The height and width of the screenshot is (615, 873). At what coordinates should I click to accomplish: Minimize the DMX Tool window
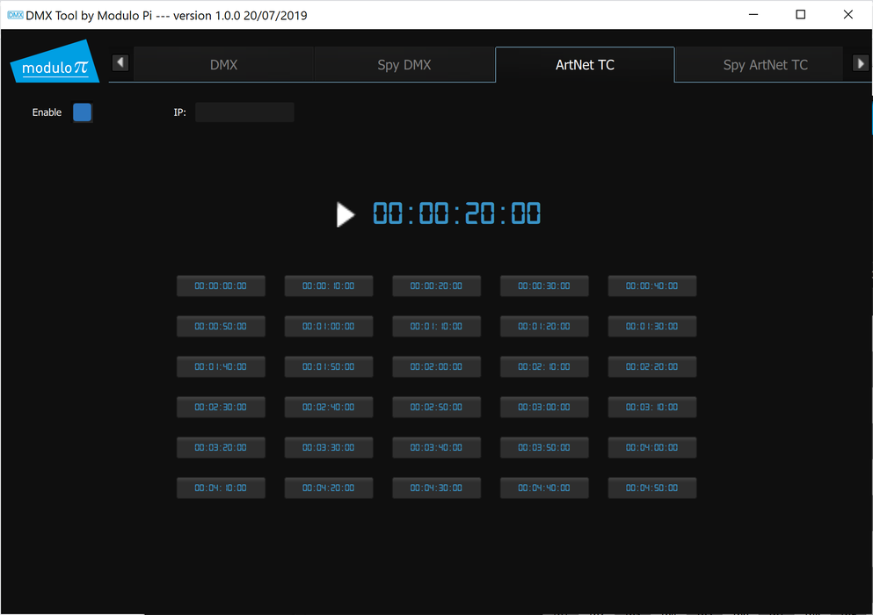click(753, 14)
